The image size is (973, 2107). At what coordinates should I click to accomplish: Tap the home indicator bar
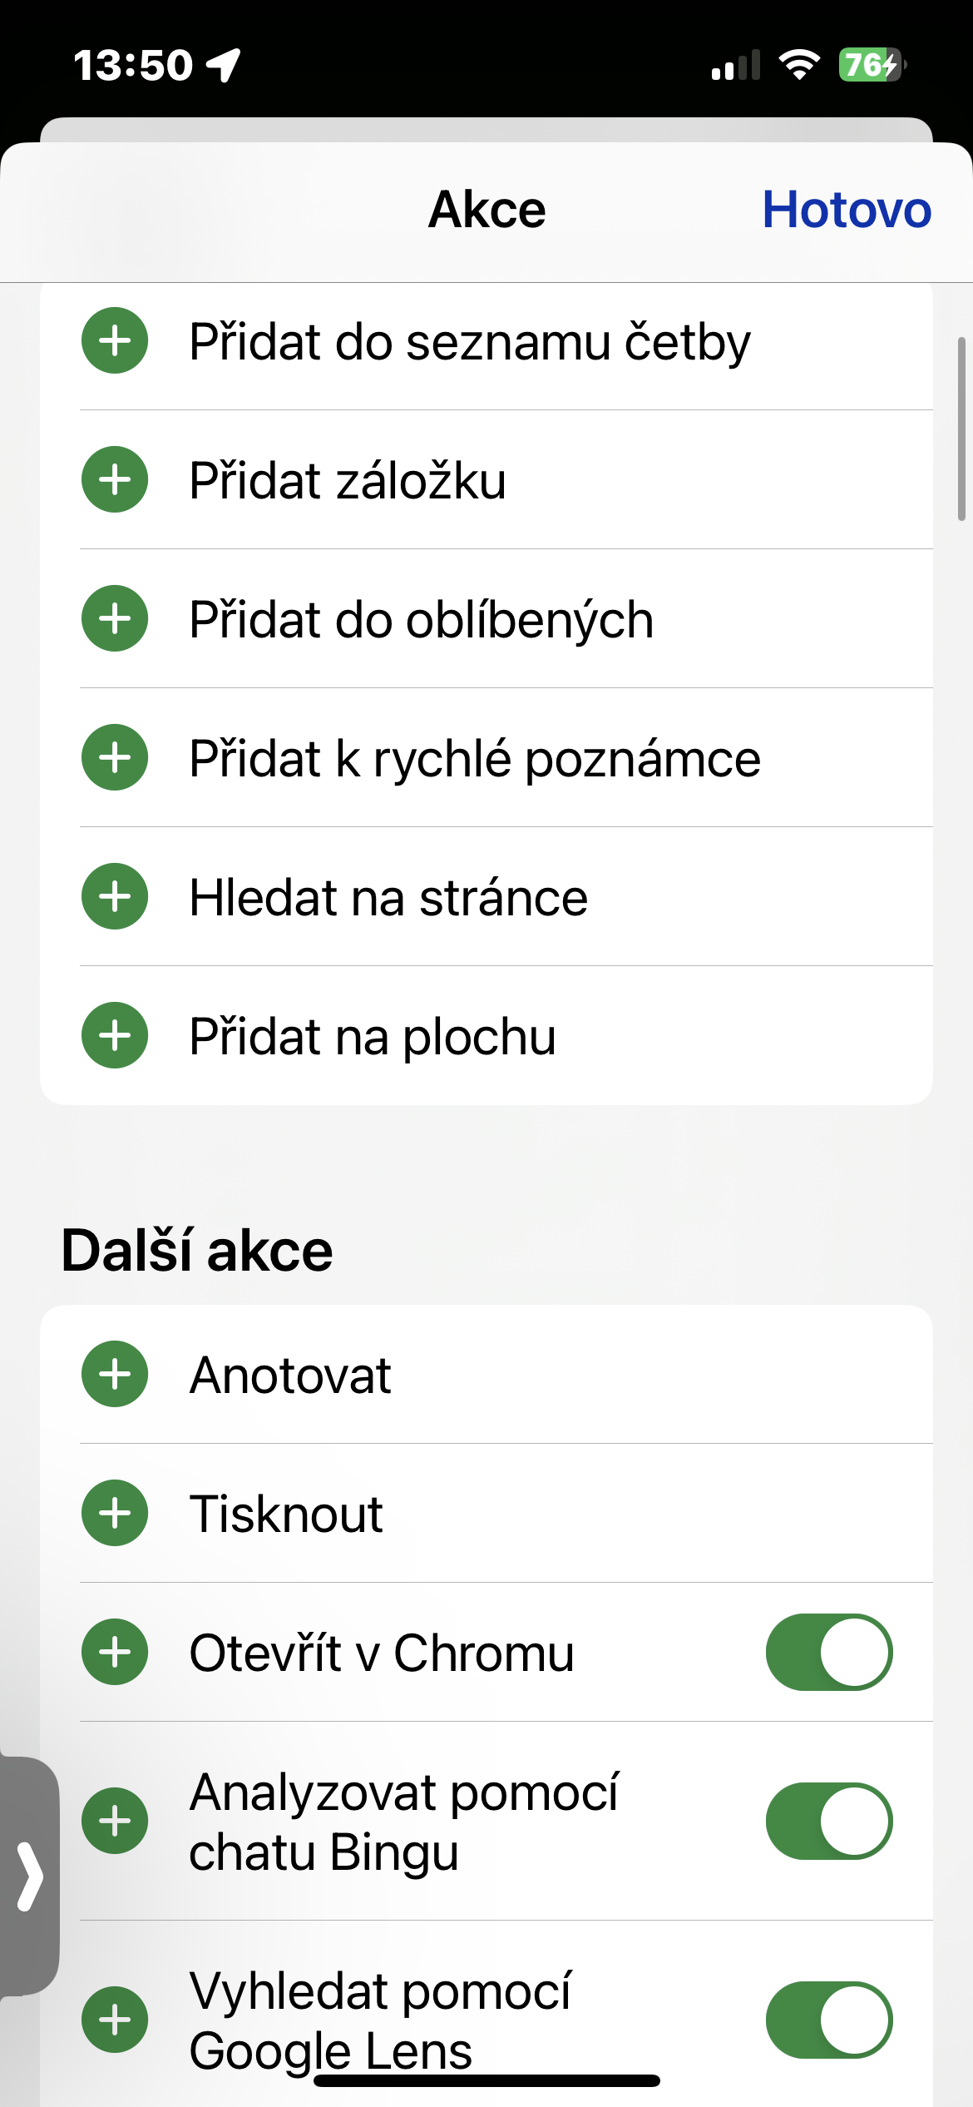click(x=486, y=2080)
